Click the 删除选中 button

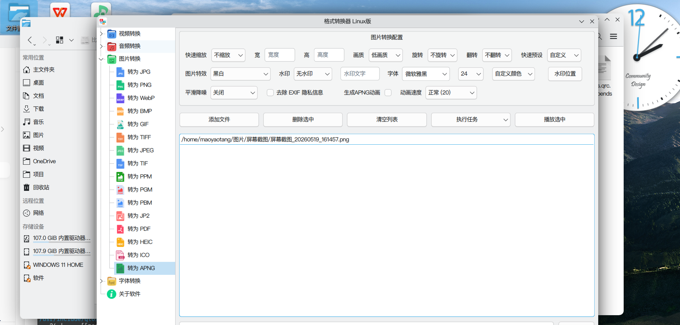click(x=303, y=120)
